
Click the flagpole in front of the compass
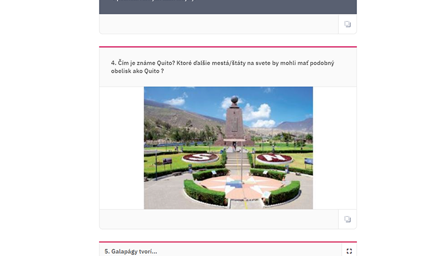pos(241,162)
